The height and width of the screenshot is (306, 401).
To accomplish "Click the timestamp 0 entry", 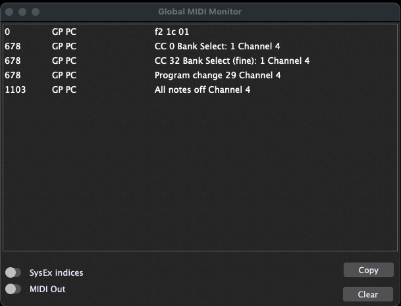I will point(7,32).
